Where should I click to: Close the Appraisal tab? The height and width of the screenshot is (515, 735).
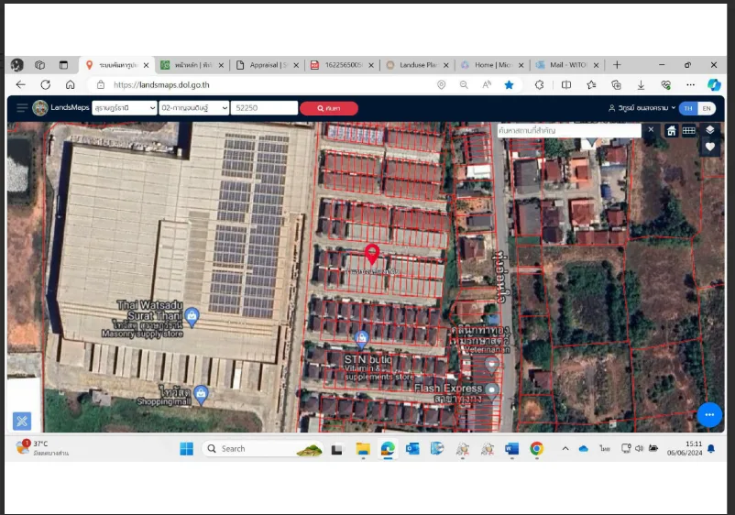pyautogui.click(x=296, y=65)
